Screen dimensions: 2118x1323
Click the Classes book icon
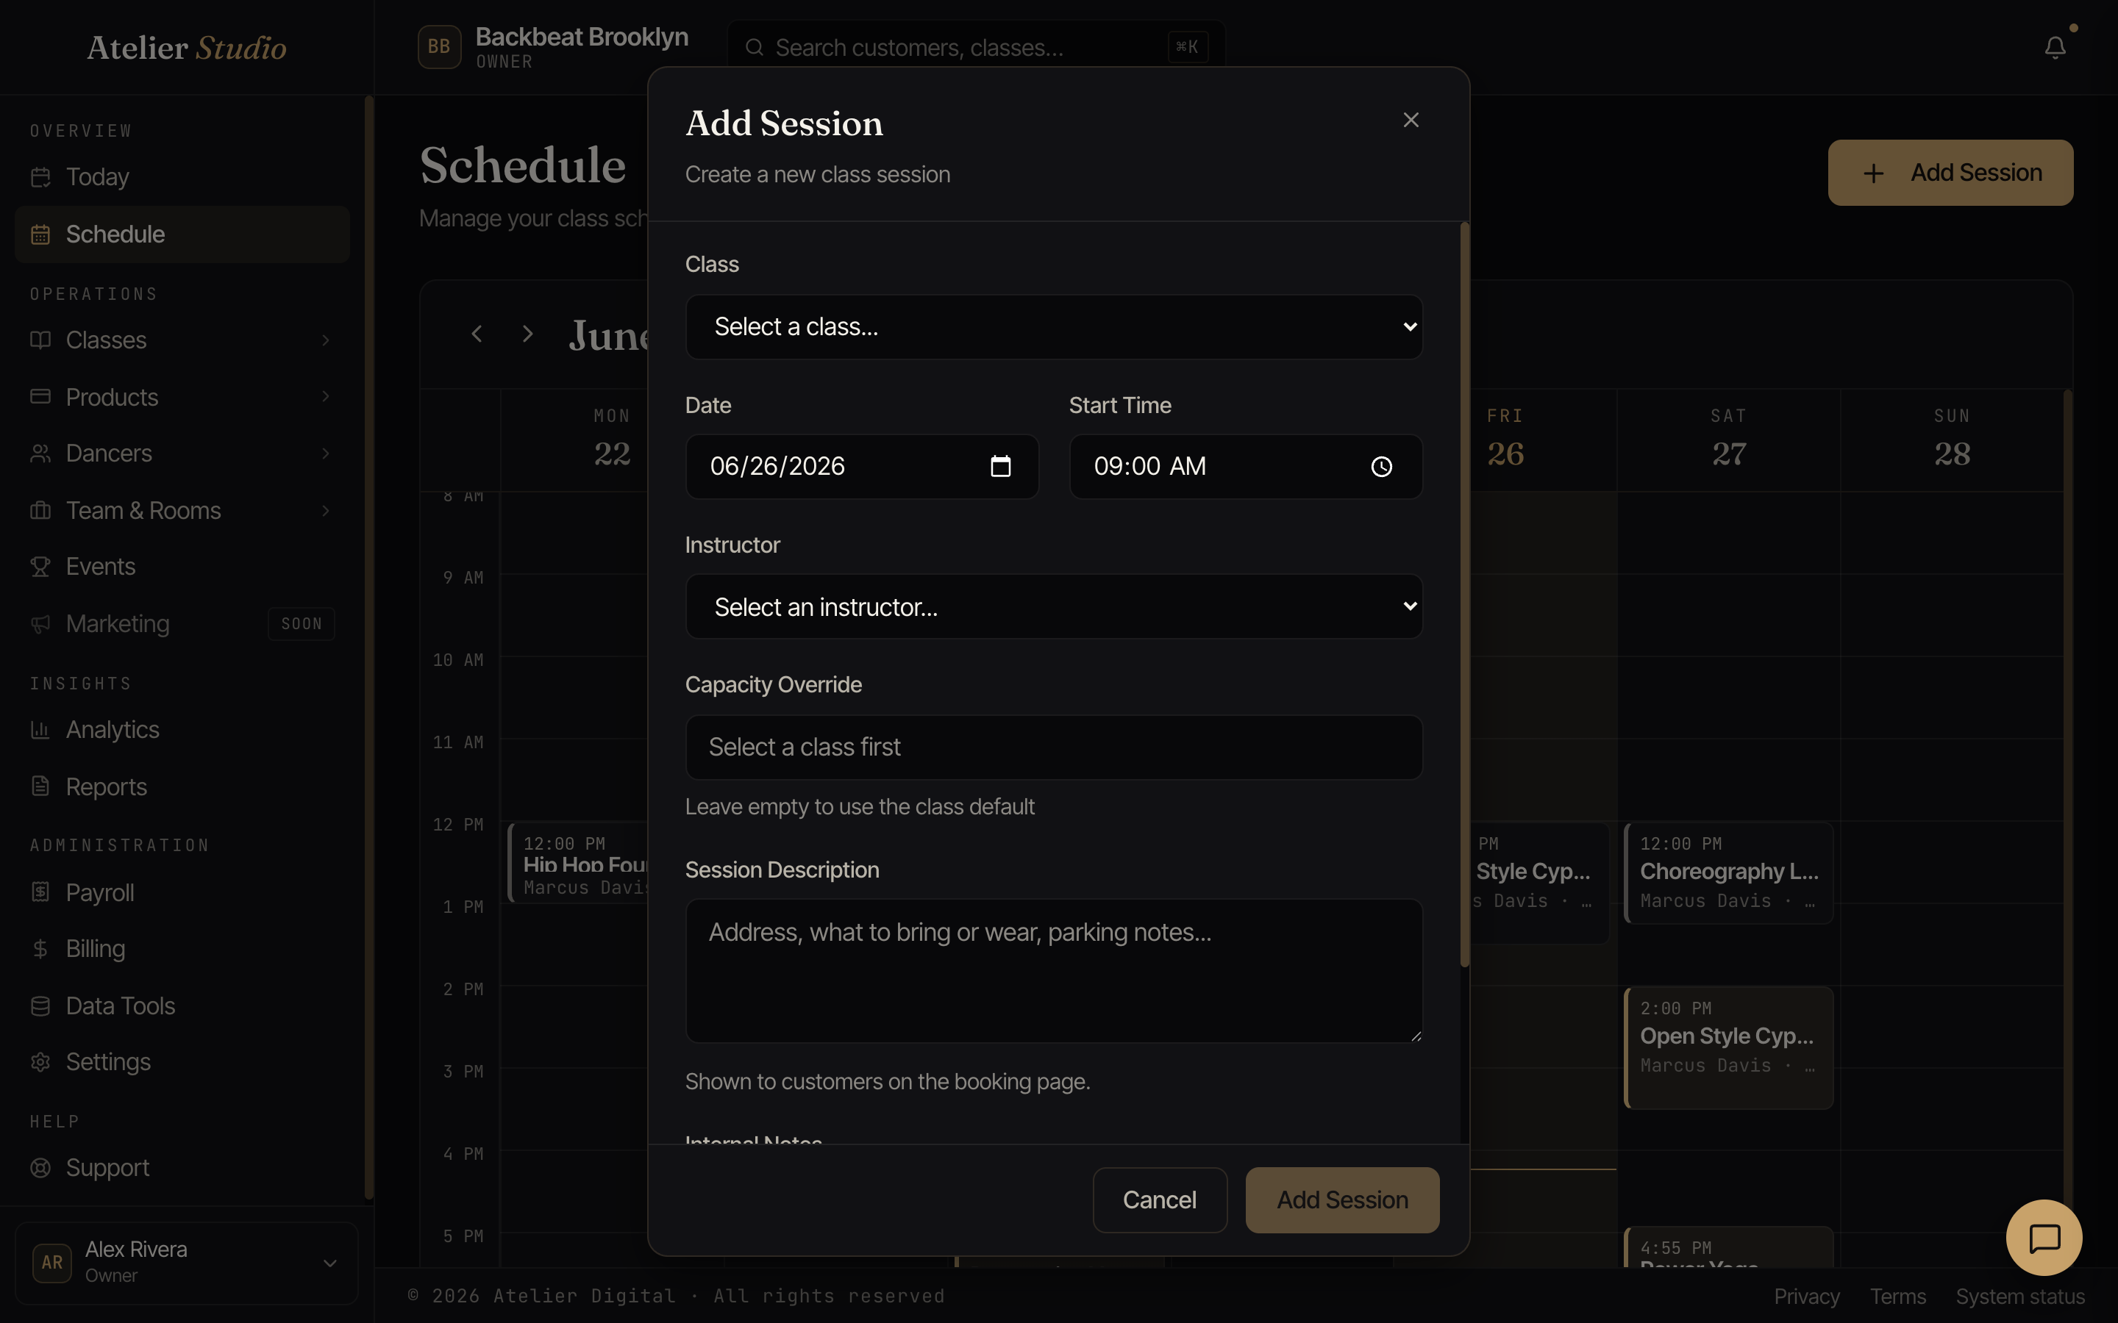(x=40, y=340)
